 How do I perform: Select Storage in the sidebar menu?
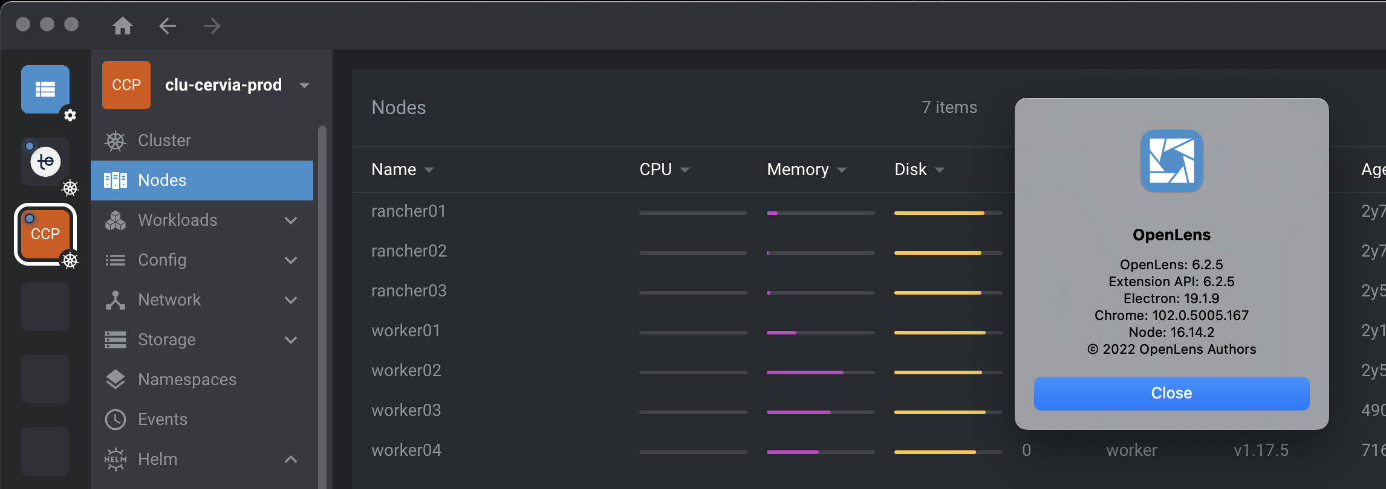166,339
